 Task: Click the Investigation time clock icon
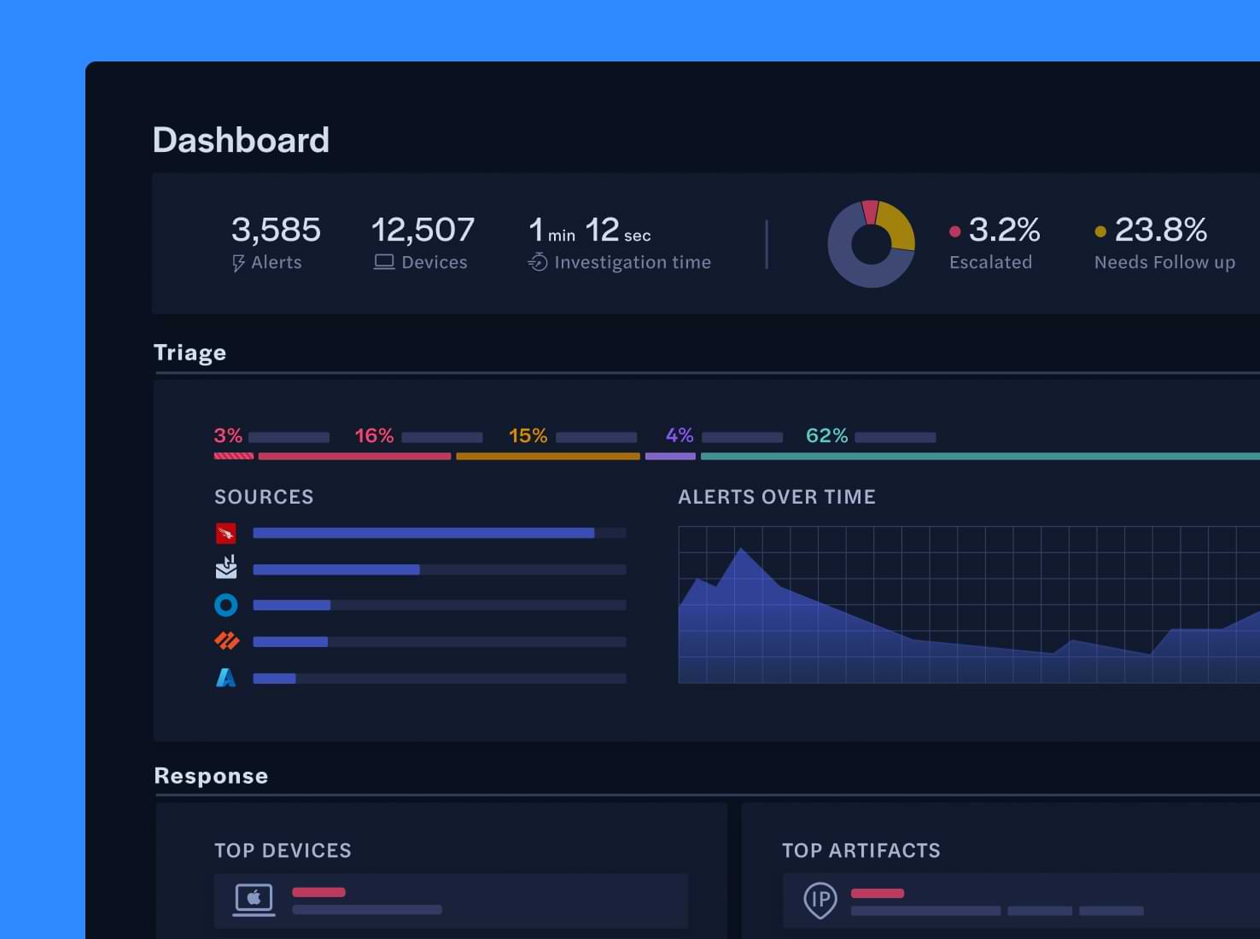pos(538,262)
